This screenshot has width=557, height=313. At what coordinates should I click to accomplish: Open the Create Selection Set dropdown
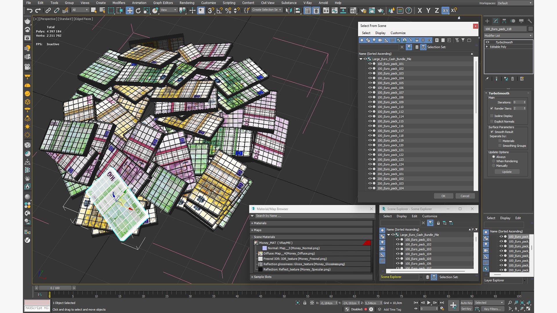click(267, 10)
